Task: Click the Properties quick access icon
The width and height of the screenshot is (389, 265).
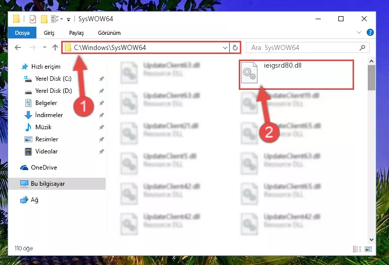Action: click(33, 19)
